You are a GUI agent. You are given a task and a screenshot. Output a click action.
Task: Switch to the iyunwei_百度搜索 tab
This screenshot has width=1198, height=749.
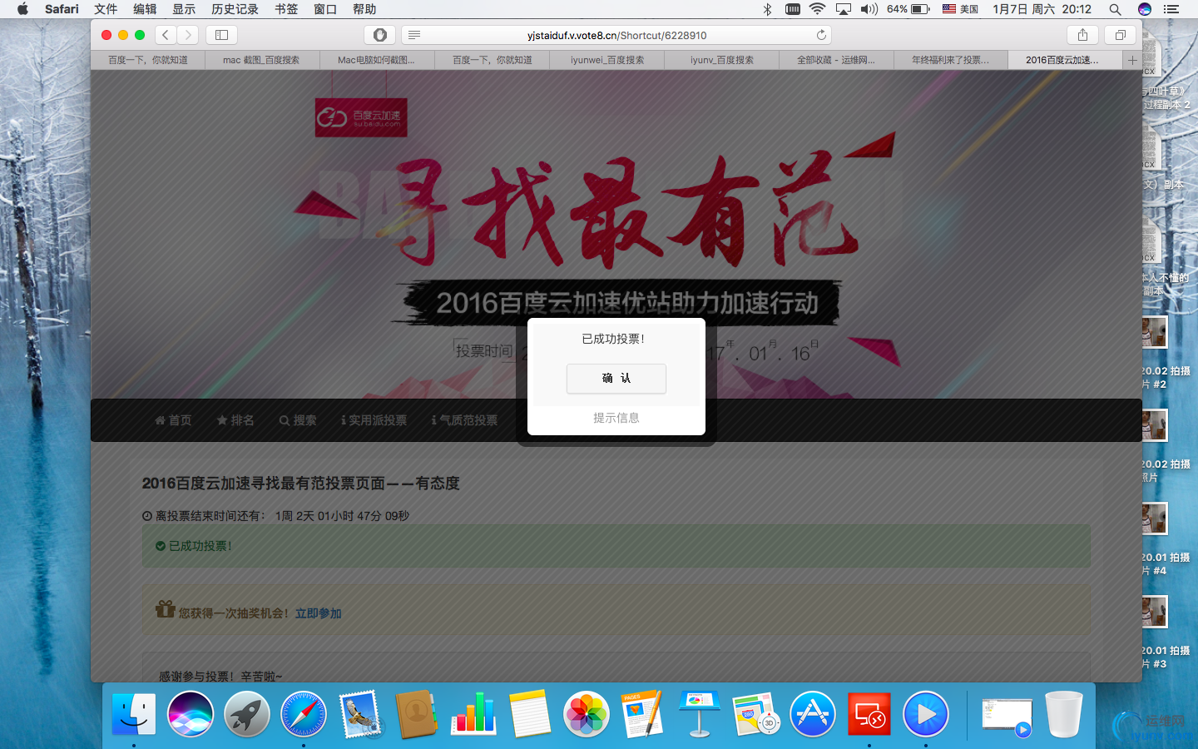(x=606, y=60)
